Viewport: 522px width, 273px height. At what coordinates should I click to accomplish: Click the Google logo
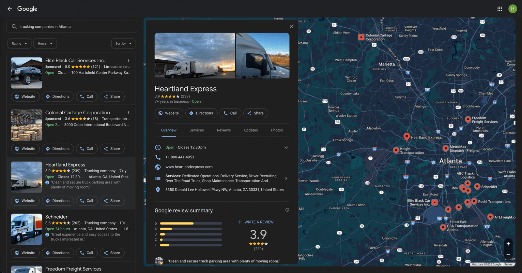[27, 9]
